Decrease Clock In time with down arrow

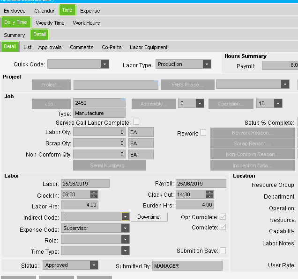[94, 196]
